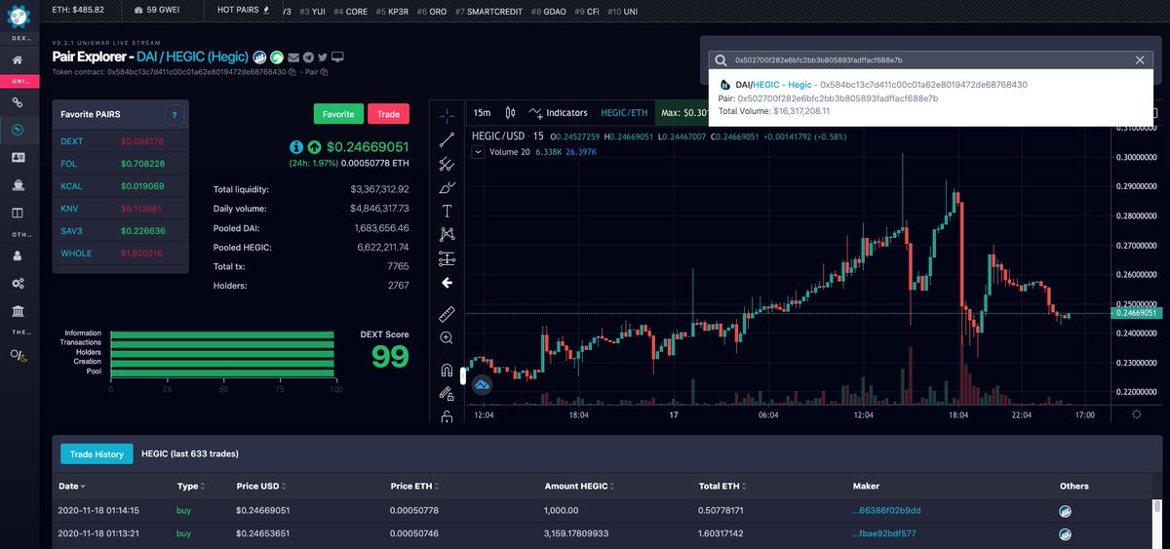This screenshot has height=549, width=1170.
Task: Open the Indicators menu
Action: (559, 113)
